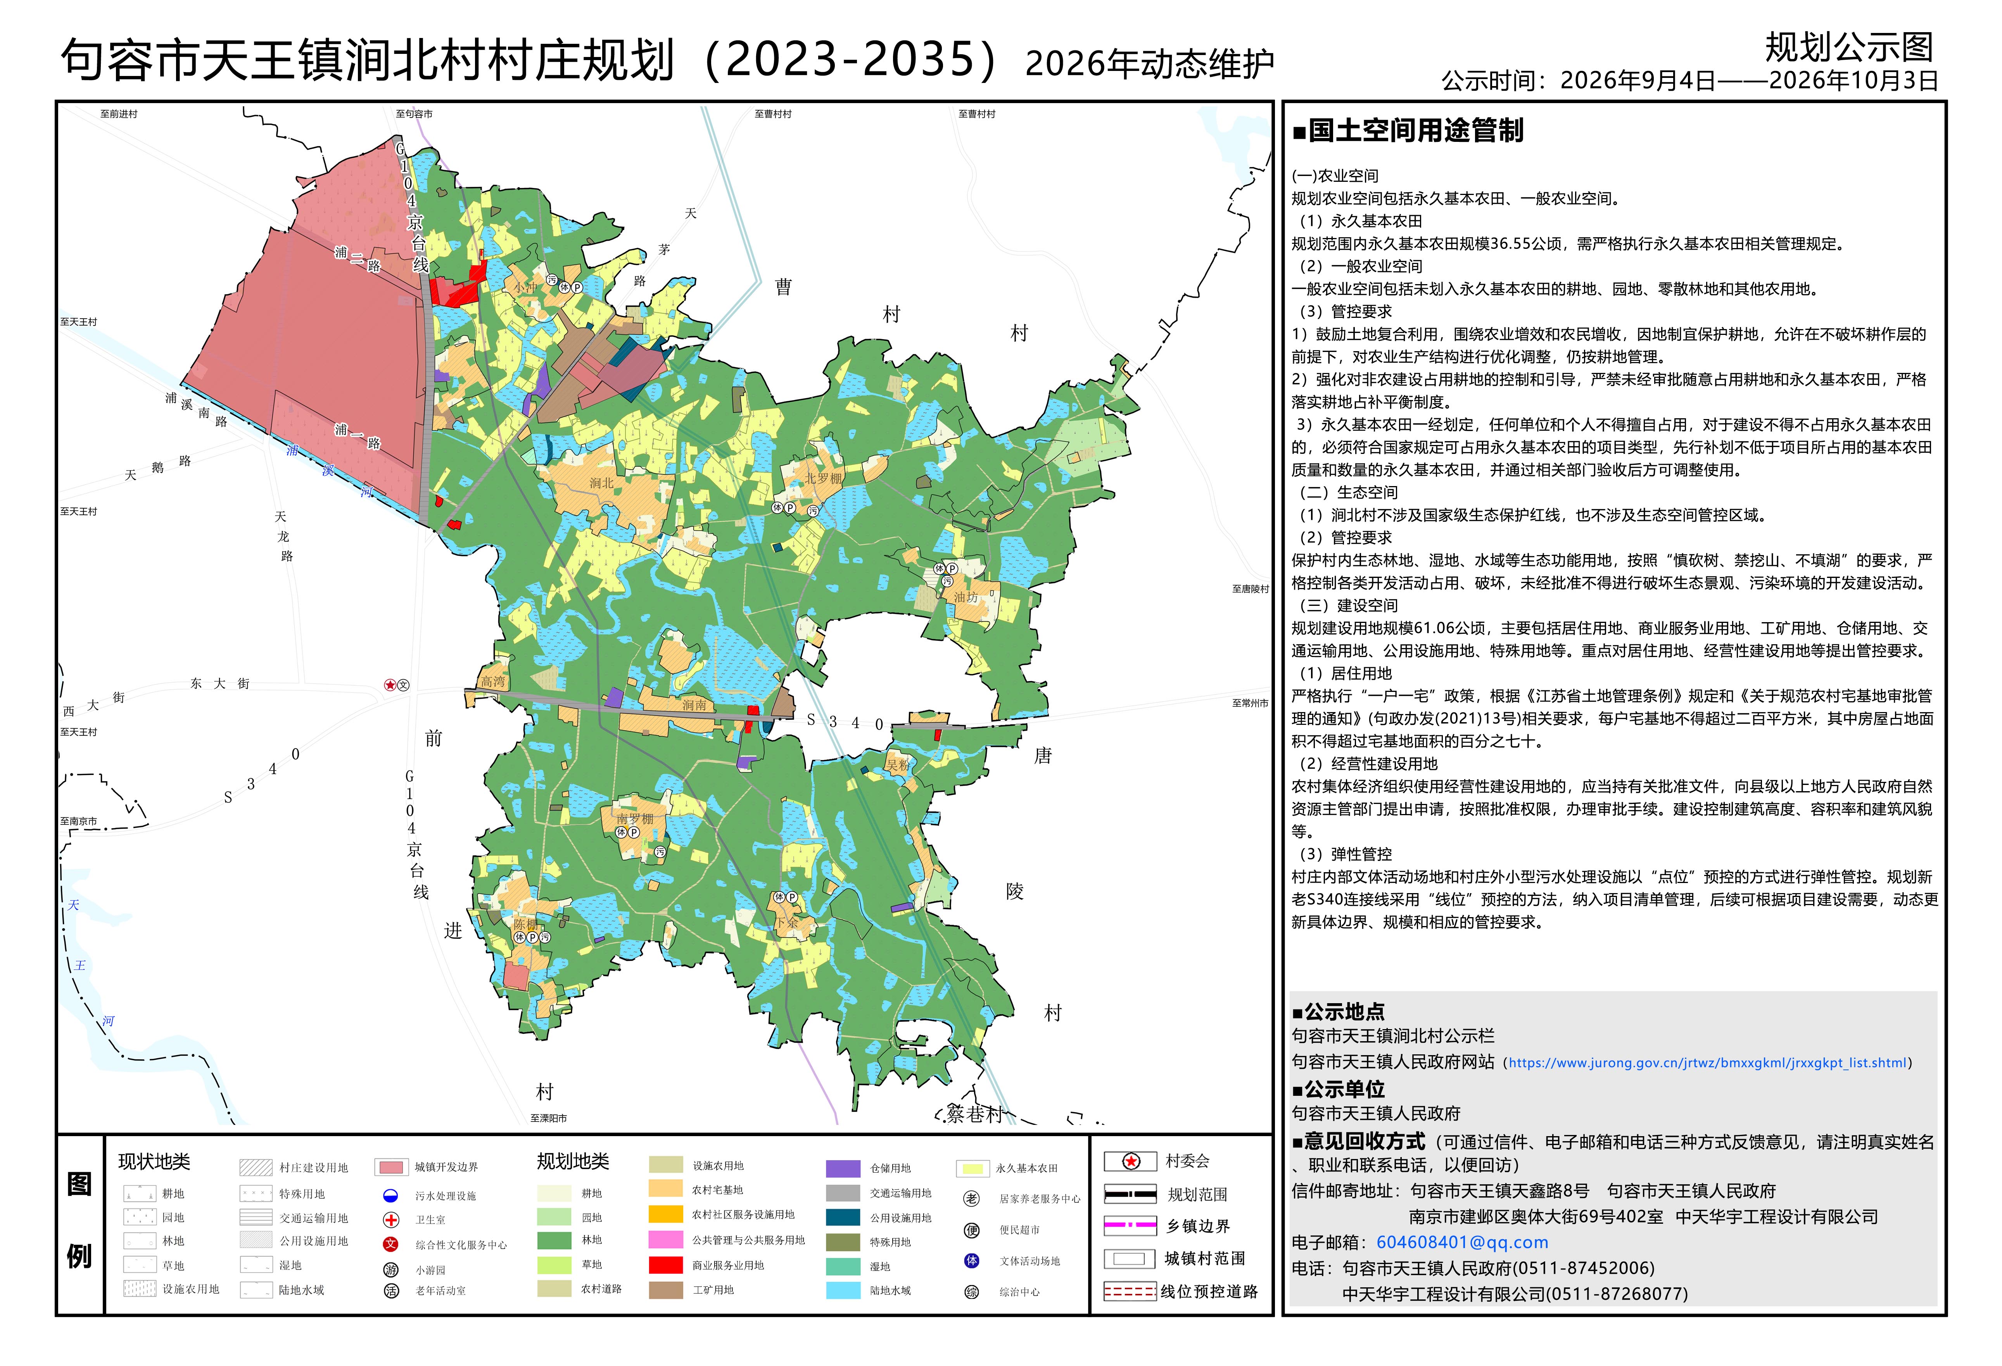Click the 仓储用地 purple legend swatch
This screenshot has width=2002, height=1366.
(843, 1168)
